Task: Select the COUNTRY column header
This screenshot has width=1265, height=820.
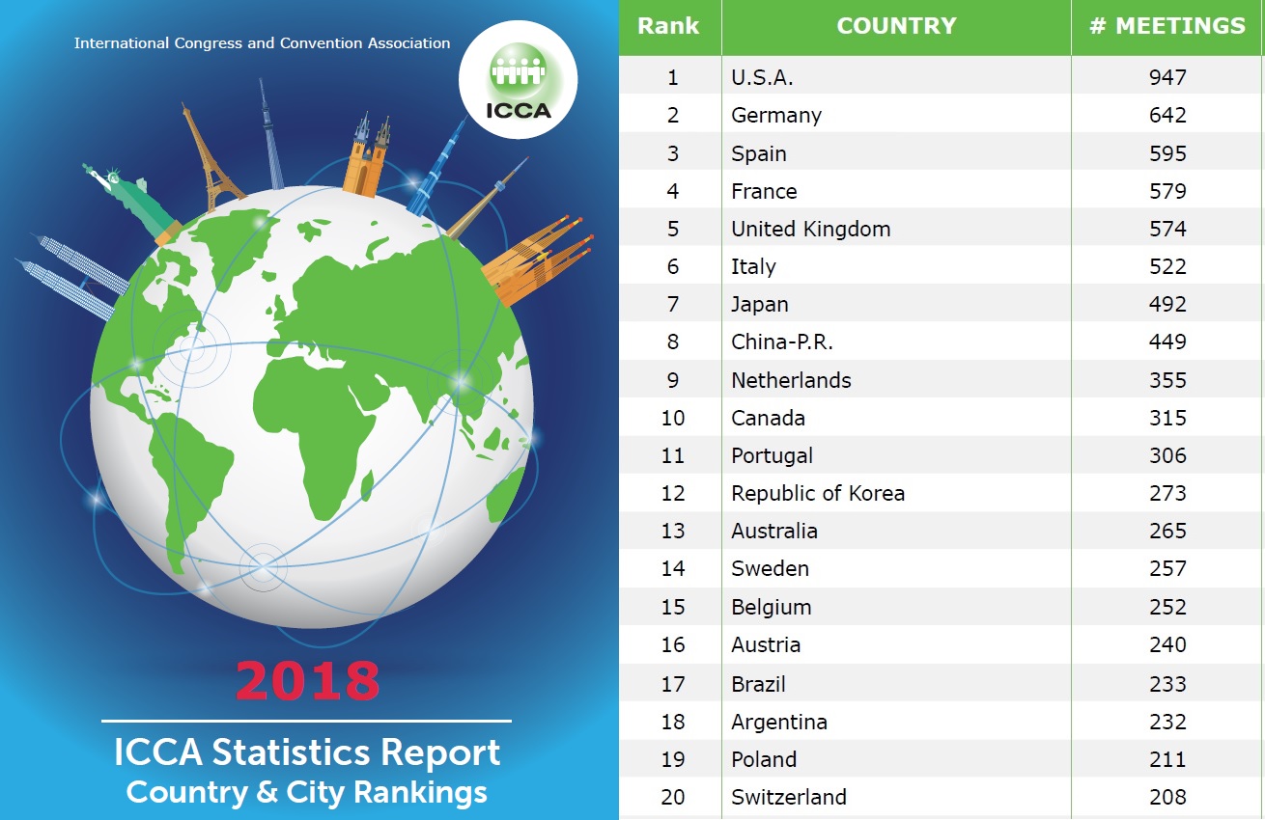Action: [896, 26]
